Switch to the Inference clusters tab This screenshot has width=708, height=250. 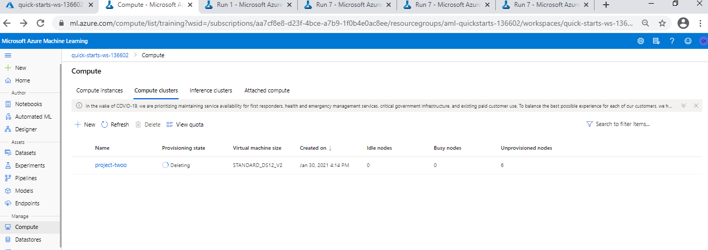pos(211,90)
